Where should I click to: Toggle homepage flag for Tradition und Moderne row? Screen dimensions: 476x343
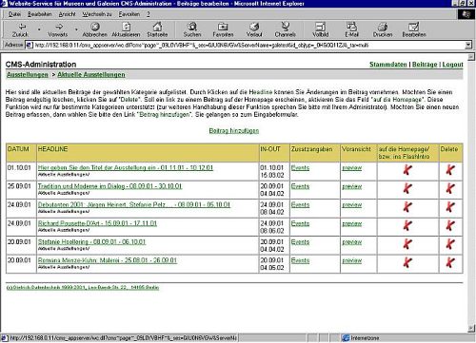tap(407, 188)
